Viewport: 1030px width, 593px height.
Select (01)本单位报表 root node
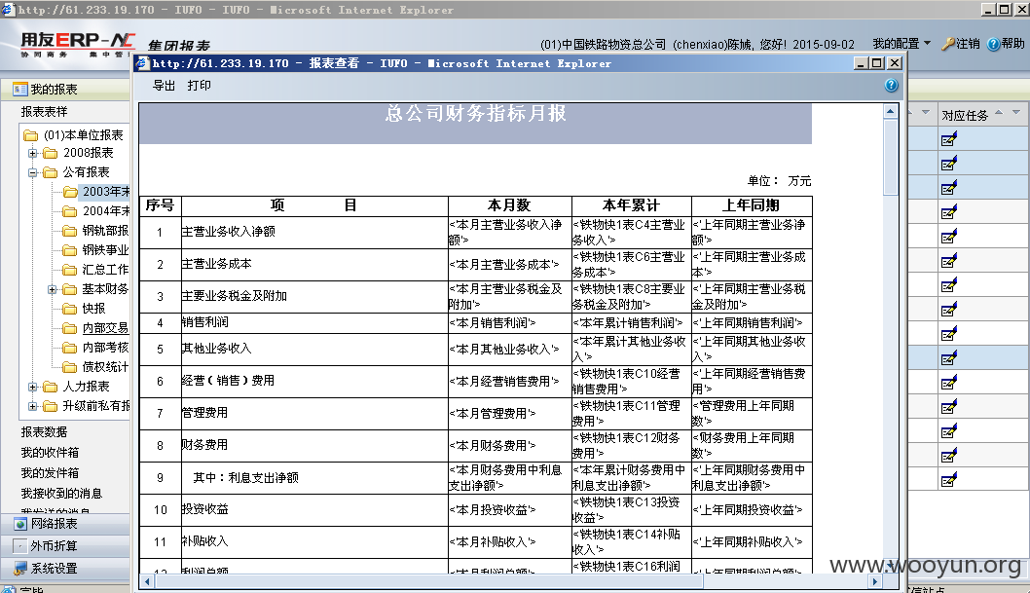coord(84,135)
